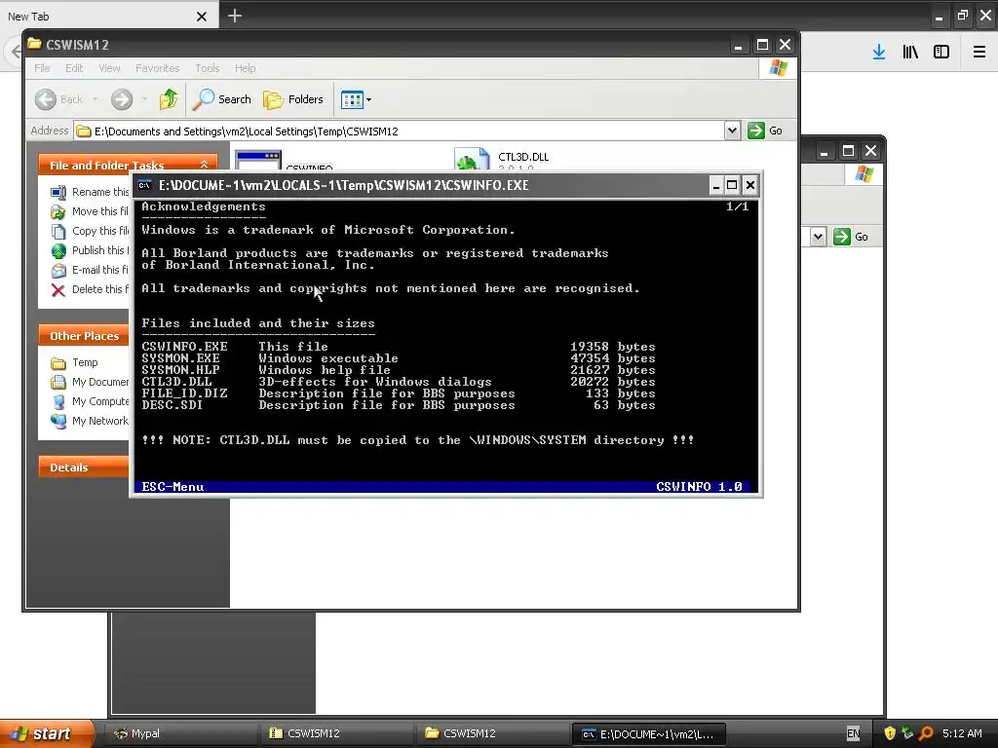998x748 pixels.
Task: Click the red X Delete icon
Action: pyautogui.click(x=58, y=290)
